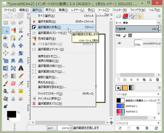
Task: Select the Measure compass tool
Action: tap(13, 46)
